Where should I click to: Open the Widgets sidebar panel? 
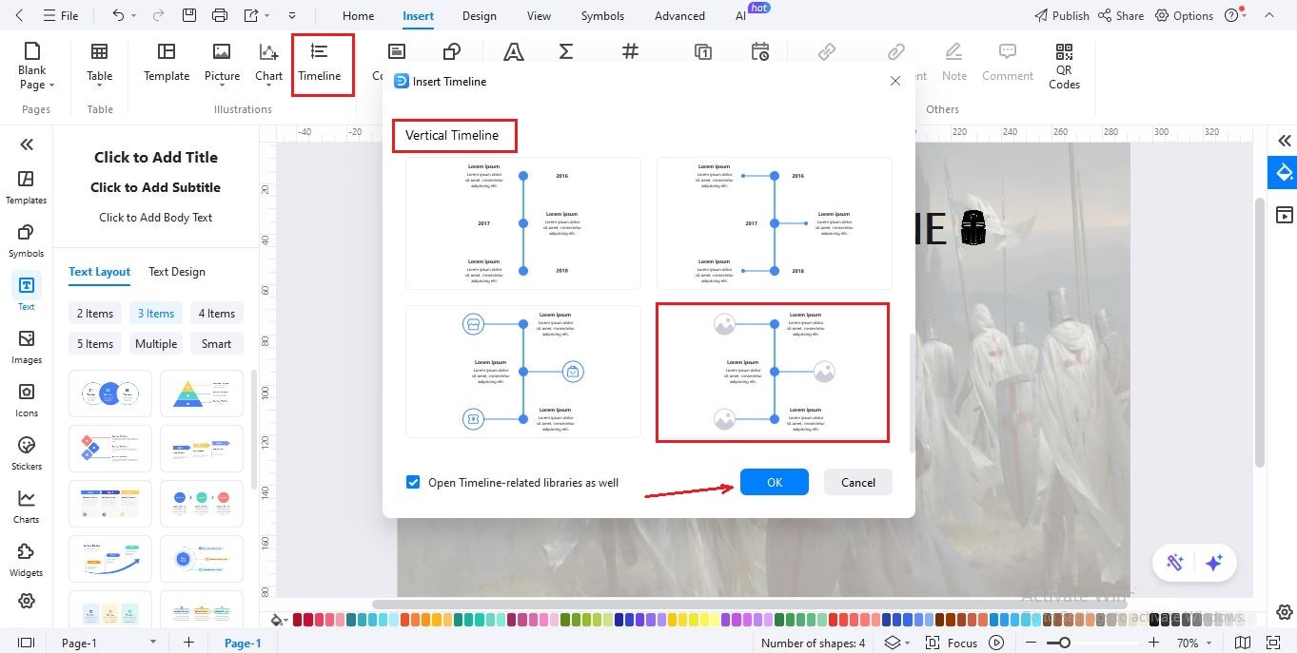point(27,560)
